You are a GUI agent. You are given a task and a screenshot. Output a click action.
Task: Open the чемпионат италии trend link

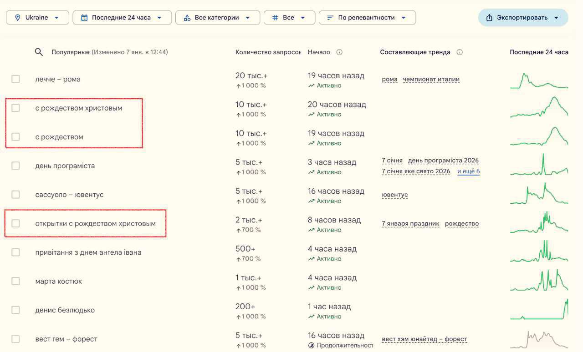(431, 80)
